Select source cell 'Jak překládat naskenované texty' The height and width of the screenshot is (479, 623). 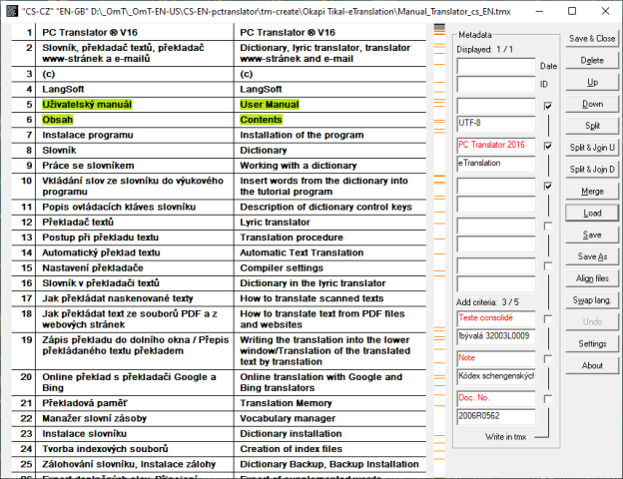(135, 298)
